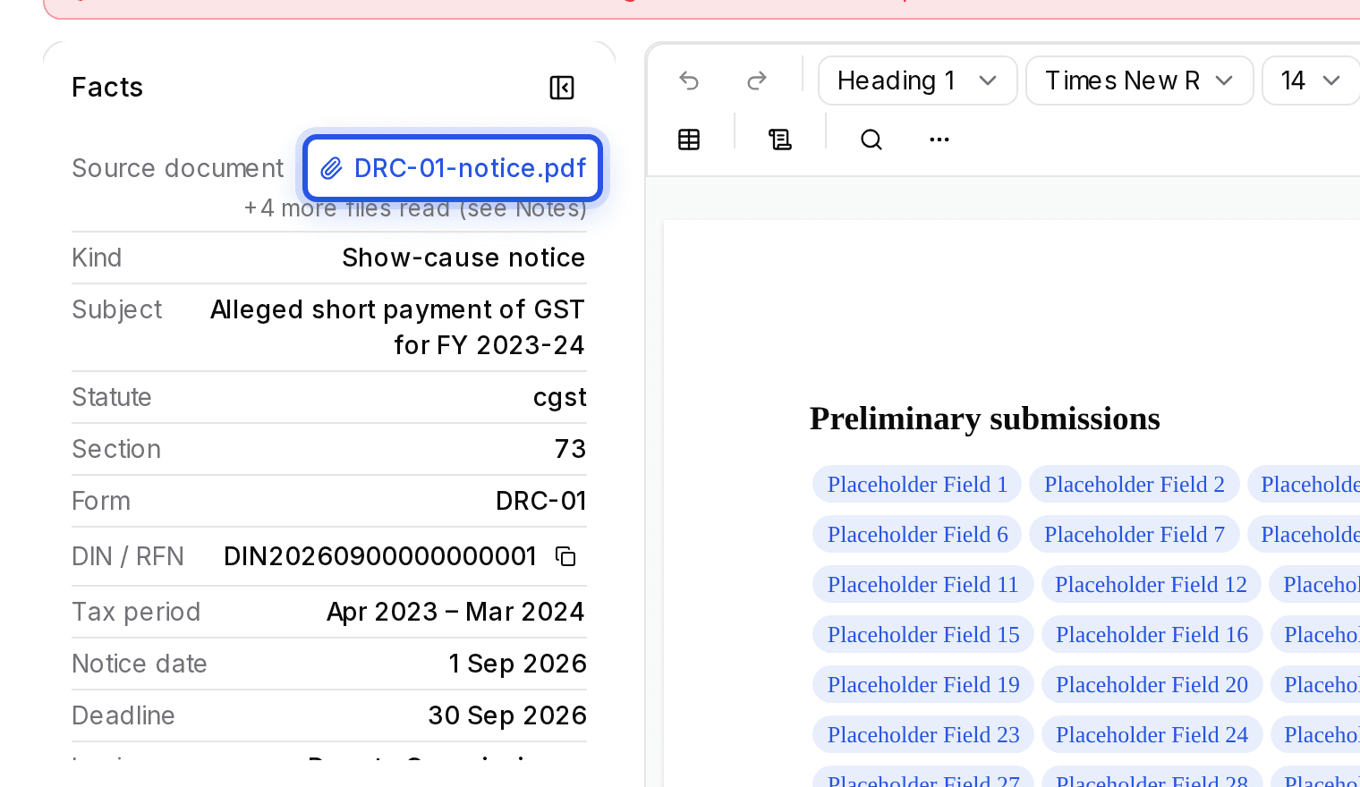Select Placeholder Field 6 chip
The height and width of the screenshot is (787, 1360).
click(x=917, y=534)
